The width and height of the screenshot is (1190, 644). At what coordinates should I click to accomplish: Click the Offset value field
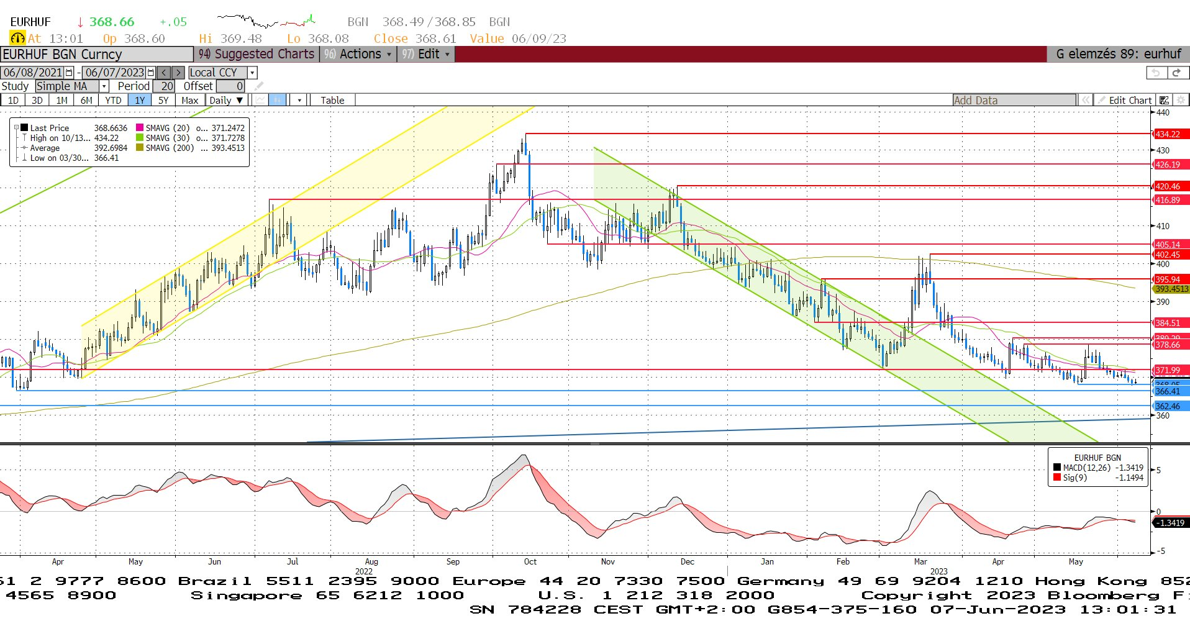tap(230, 86)
